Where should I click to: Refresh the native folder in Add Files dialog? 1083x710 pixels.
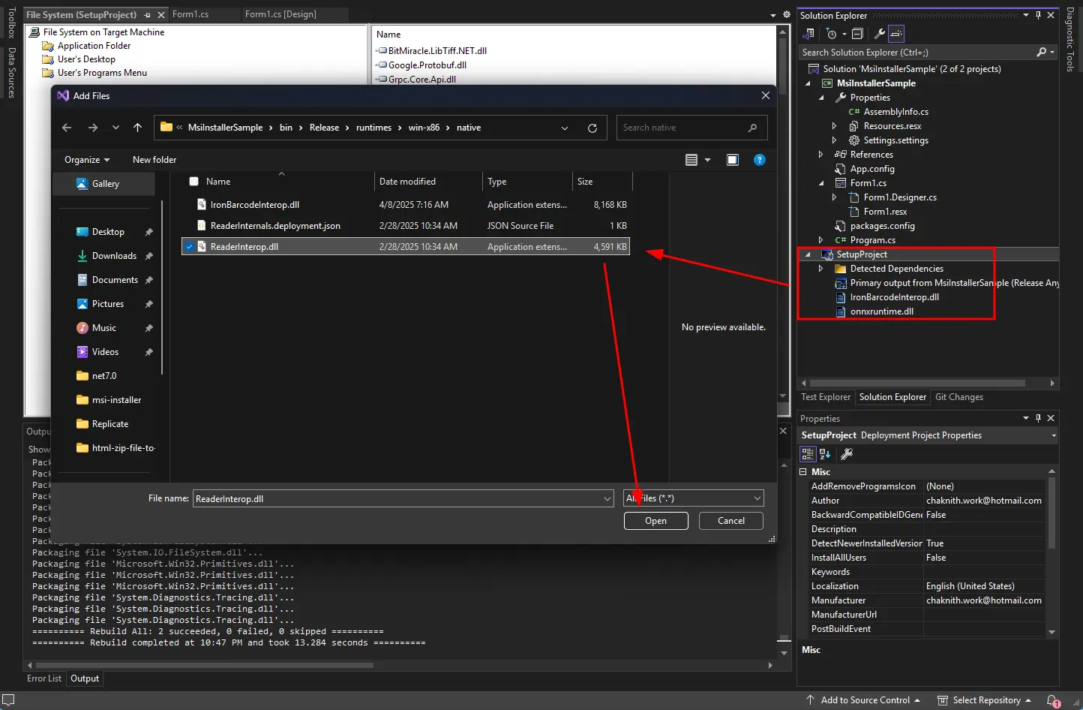pyautogui.click(x=592, y=128)
